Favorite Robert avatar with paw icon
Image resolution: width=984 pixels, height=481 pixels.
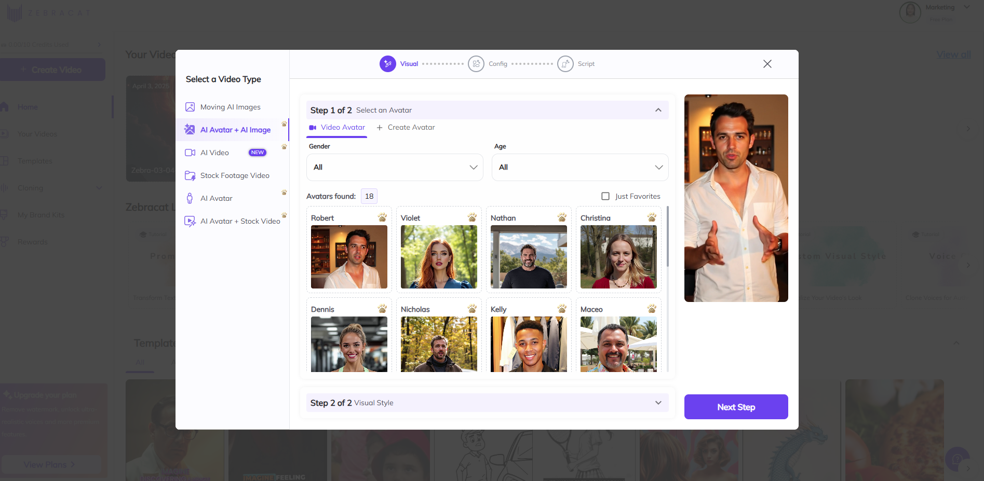click(382, 217)
